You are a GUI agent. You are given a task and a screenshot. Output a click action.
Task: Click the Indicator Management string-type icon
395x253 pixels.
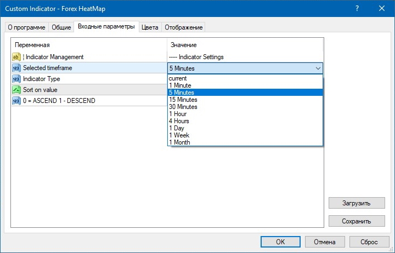click(16, 57)
